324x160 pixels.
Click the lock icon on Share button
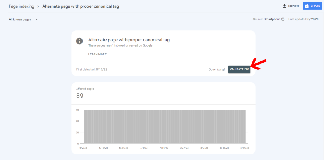pos(307,6)
